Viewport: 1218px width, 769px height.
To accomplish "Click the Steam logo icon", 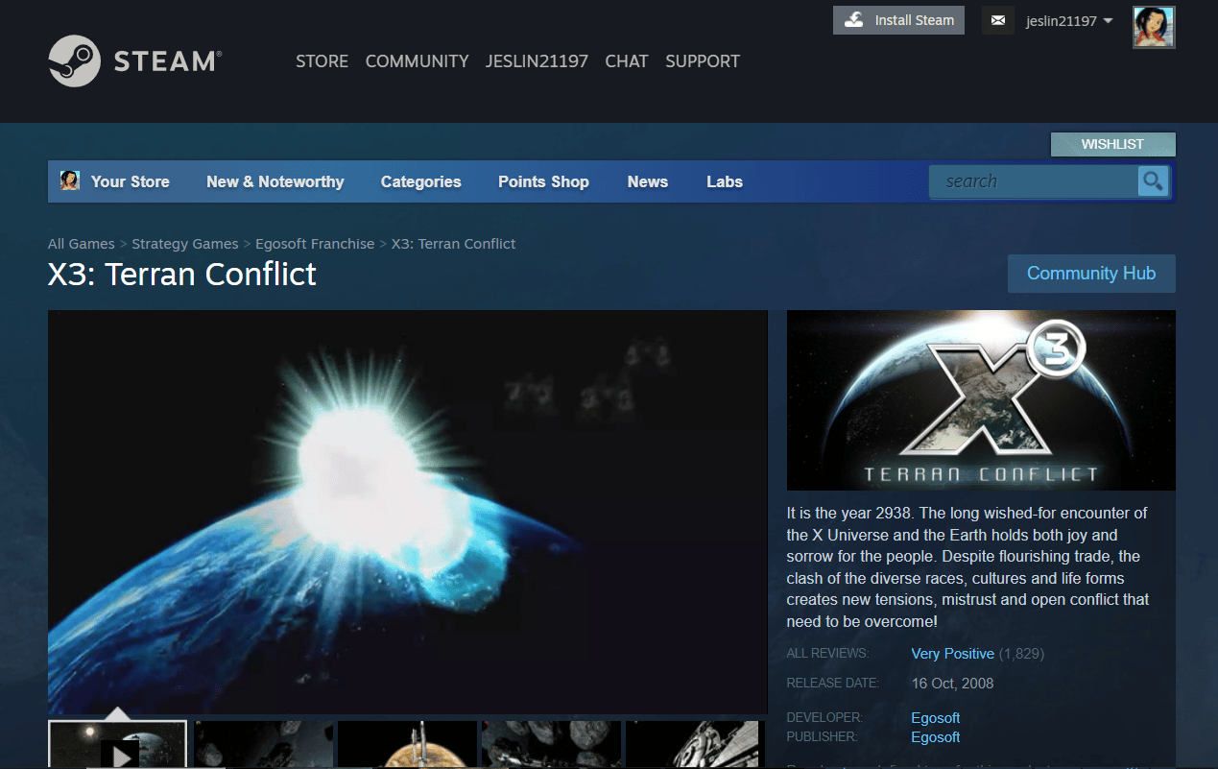I will [74, 61].
